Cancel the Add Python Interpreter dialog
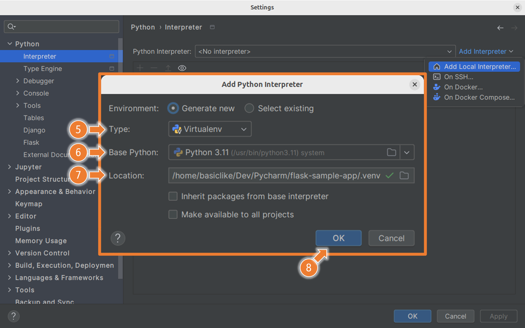Screen dimensions: 525x328 tap(392, 238)
